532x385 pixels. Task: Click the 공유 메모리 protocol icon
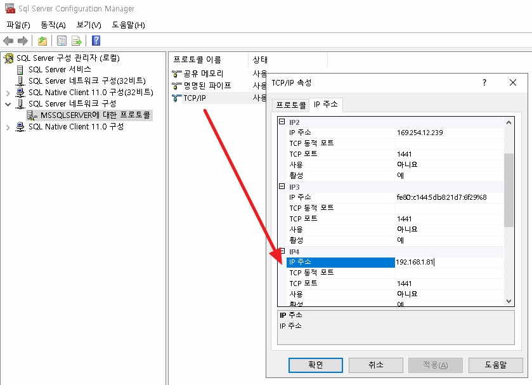coord(176,74)
